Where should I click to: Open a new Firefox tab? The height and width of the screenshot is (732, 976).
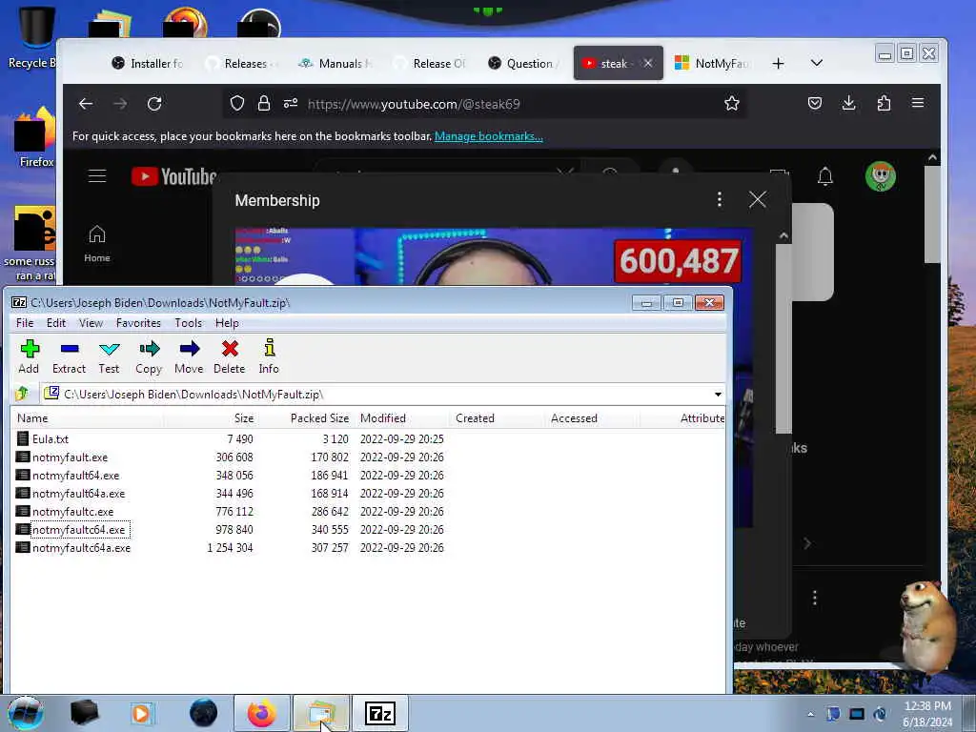click(x=778, y=64)
